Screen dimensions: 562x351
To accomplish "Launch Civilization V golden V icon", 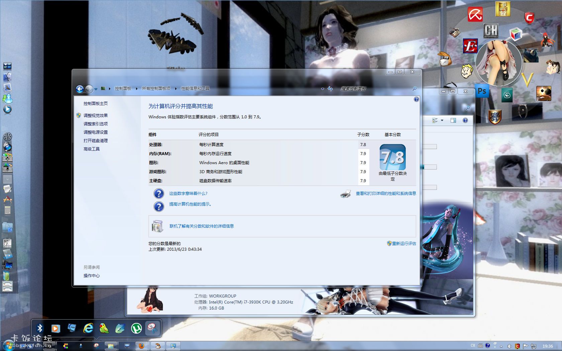I will pos(527,80).
